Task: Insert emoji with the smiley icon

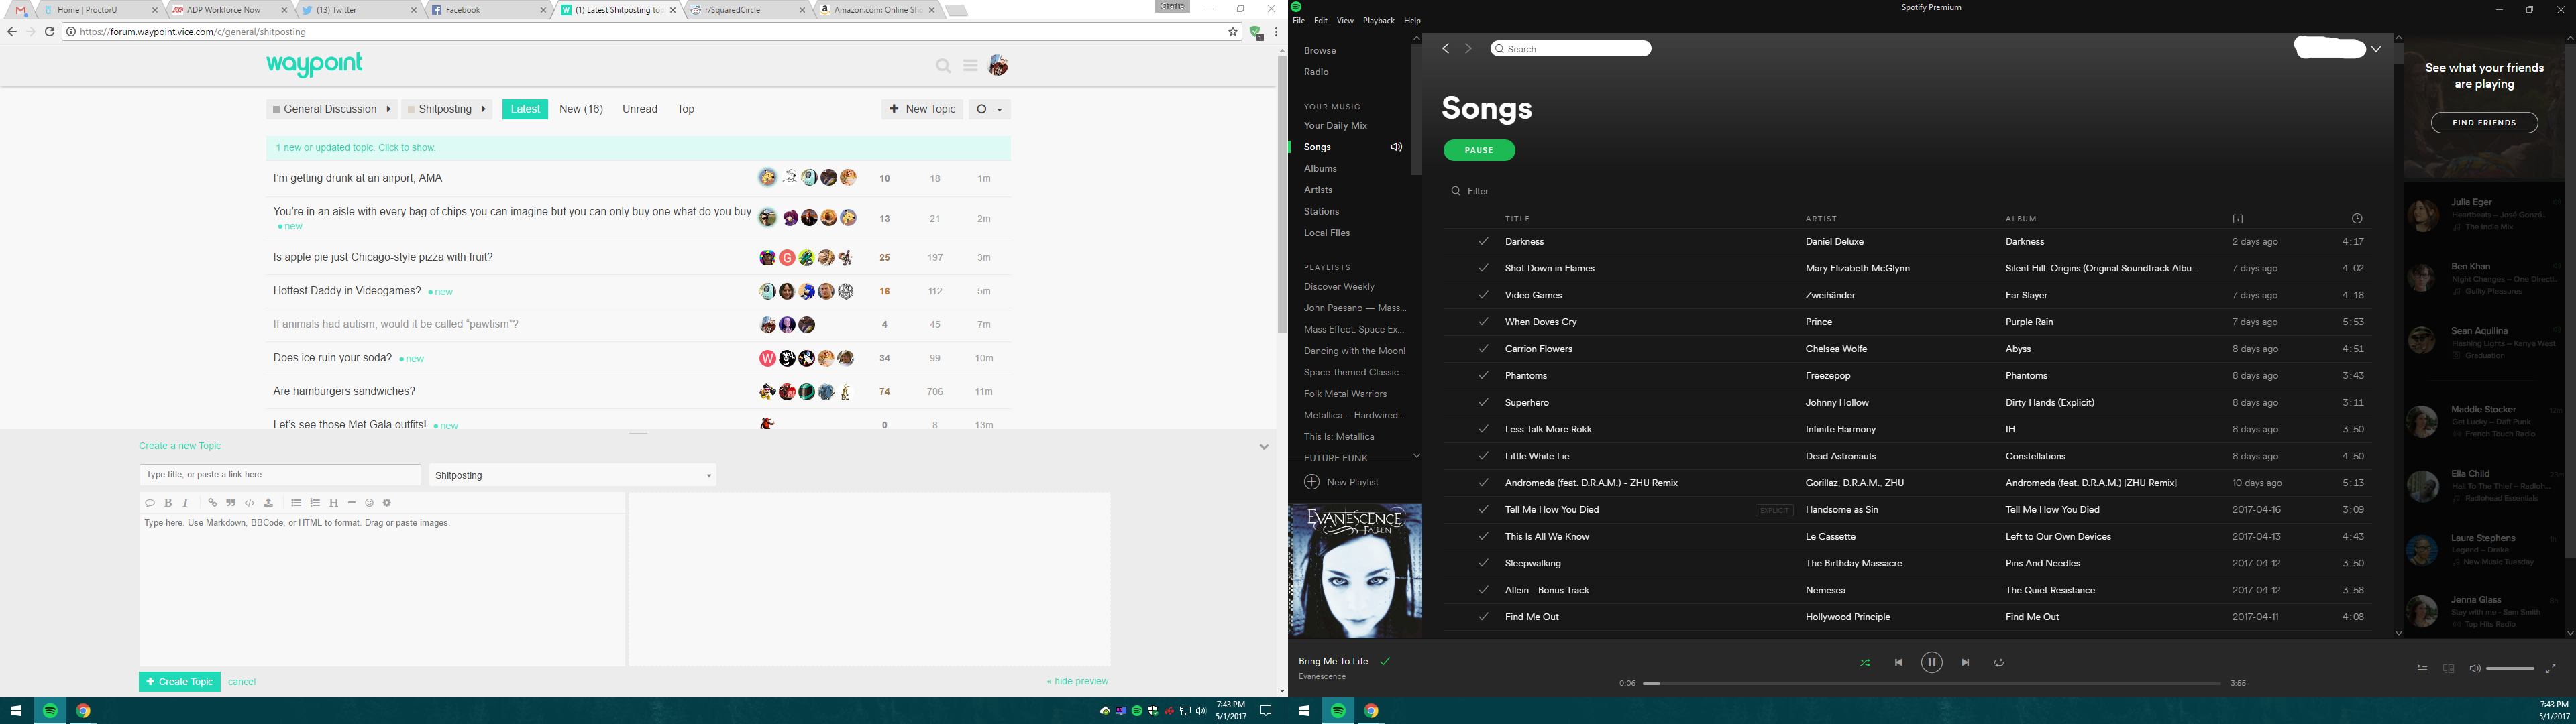Action: 369,503
